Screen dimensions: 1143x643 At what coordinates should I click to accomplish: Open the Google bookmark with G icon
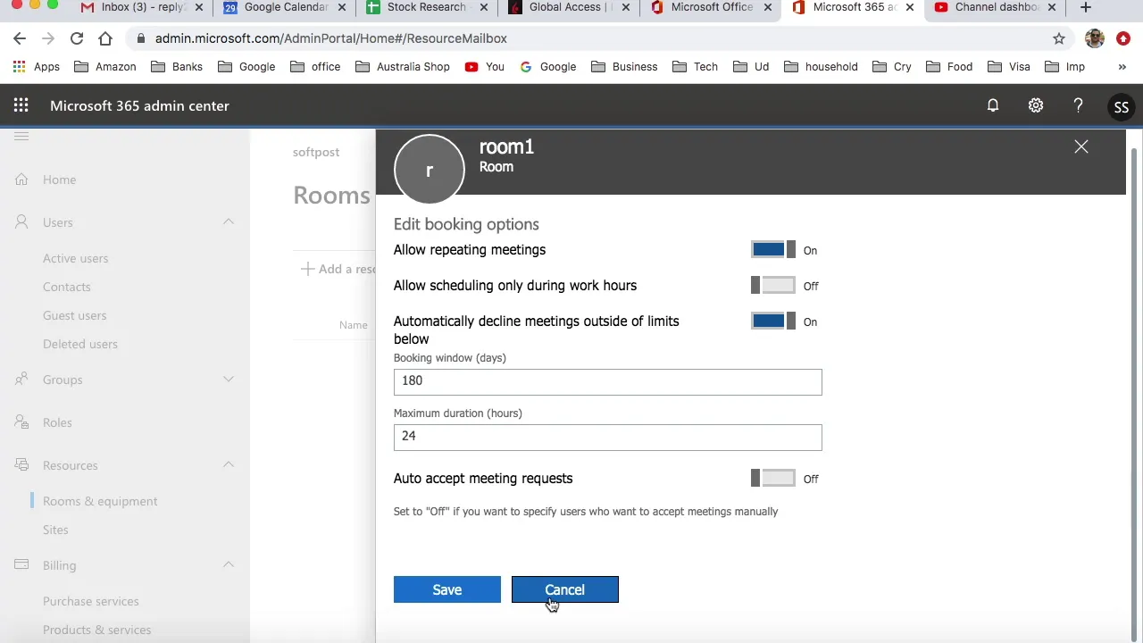[x=547, y=66]
